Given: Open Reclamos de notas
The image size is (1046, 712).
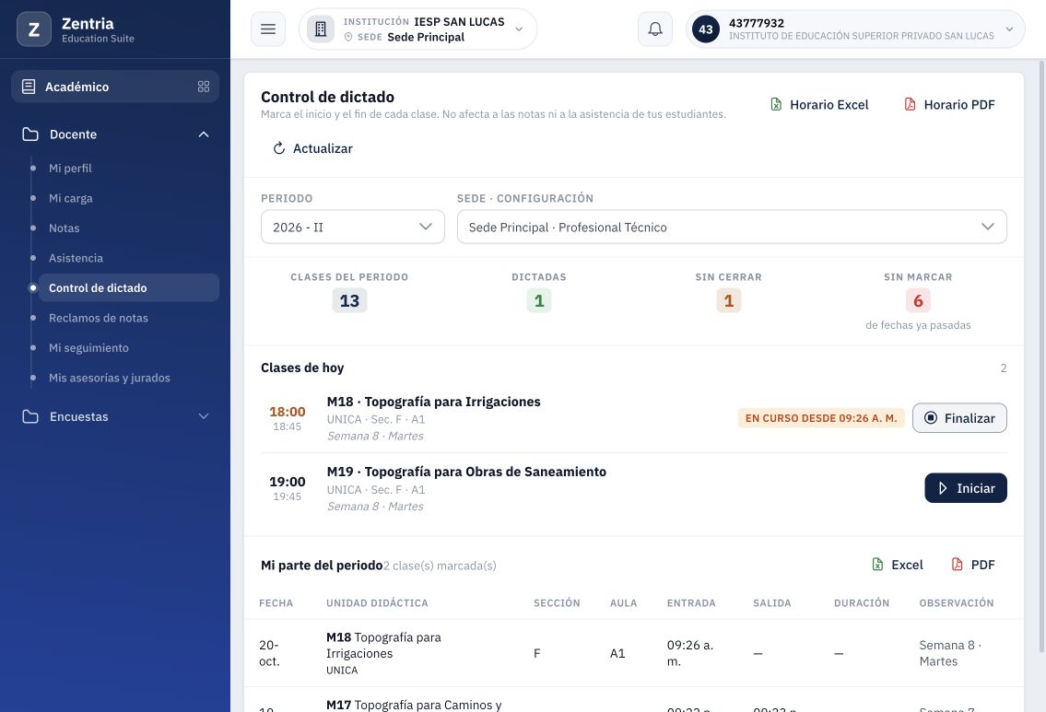Looking at the screenshot, I should pos(98,318).
